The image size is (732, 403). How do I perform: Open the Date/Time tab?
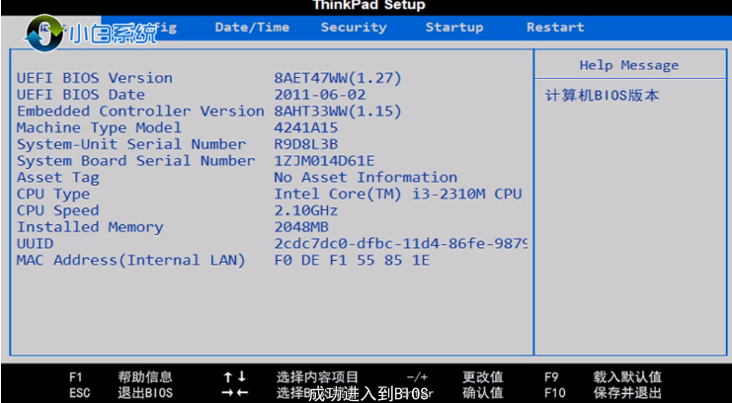252,27
